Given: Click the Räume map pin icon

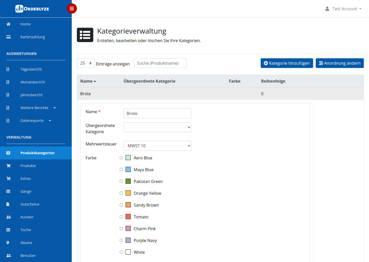Looking at the screenshot, I should (x=8, y=243).
